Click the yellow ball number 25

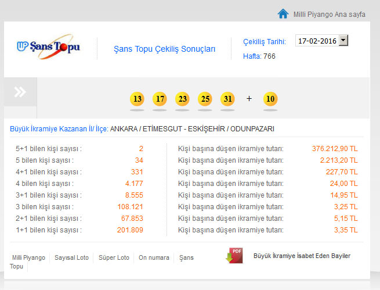click(205, 99)
